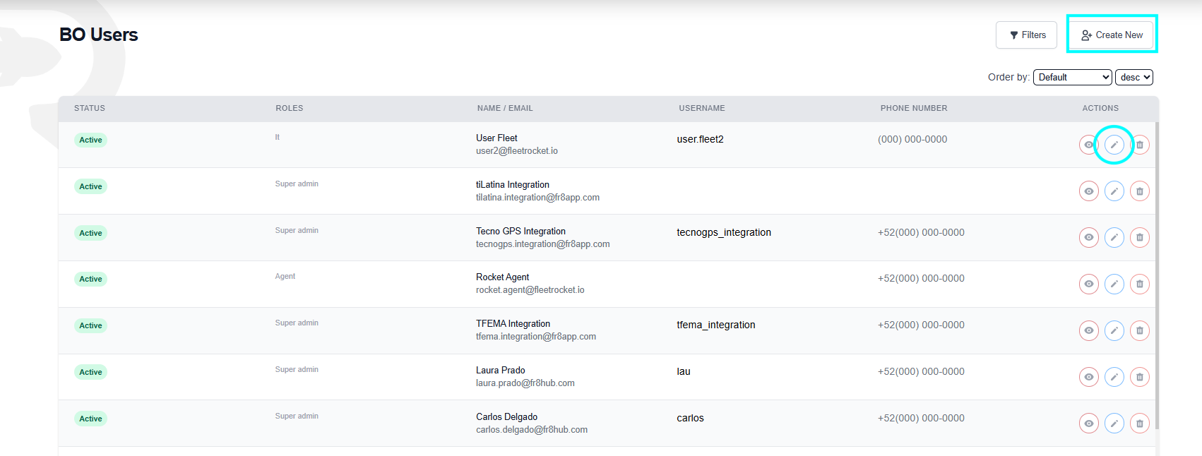Click the ROLES column header
This screenshot has height=456, width=1202.
290,108
